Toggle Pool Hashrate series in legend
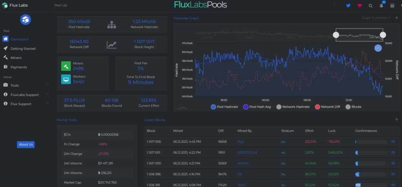402x187 pixels. (224, 107)
